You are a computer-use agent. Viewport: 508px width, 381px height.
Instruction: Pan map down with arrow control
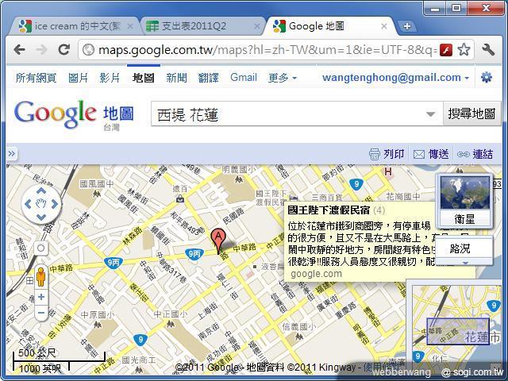pos(41,217)
